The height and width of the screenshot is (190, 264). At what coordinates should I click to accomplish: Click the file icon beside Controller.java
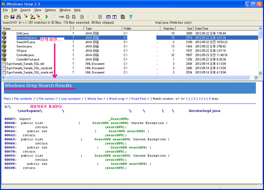point(4,55)
